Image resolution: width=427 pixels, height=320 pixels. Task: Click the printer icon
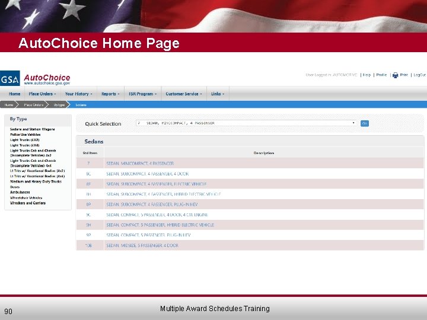point(396,75)
